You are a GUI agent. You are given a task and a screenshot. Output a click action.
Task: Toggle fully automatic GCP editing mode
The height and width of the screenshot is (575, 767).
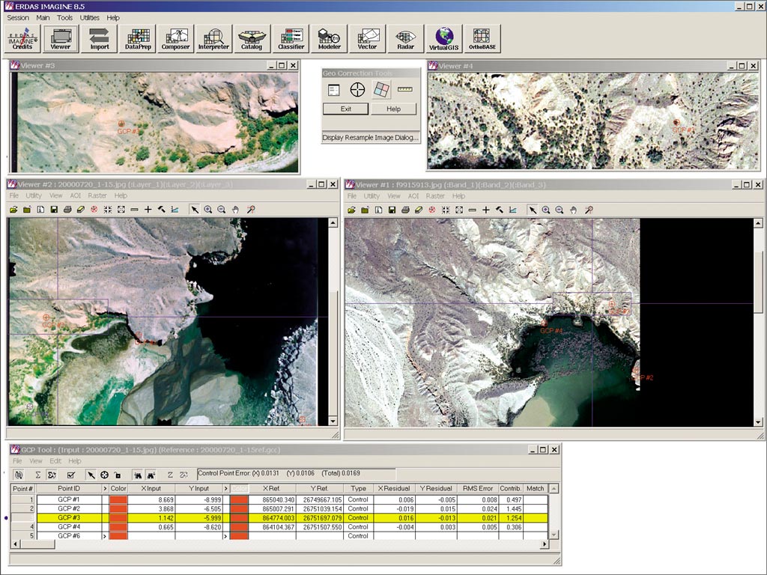point(19,475)
